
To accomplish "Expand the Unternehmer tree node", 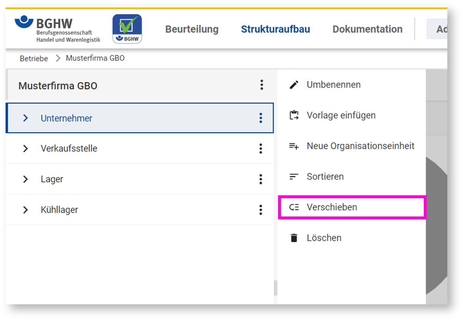I will 25,118.
